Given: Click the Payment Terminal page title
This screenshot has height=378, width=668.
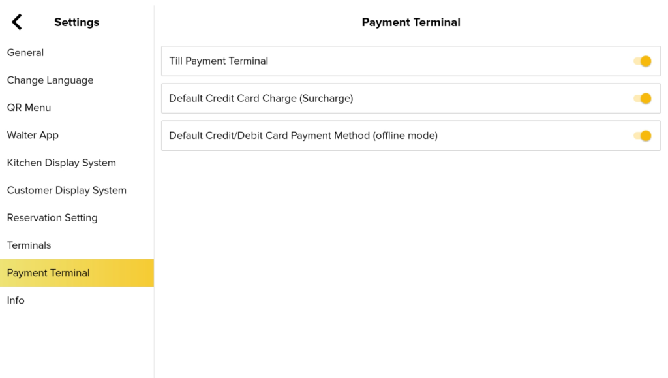Looking at the screenshot, I should (x=411, y=22).
